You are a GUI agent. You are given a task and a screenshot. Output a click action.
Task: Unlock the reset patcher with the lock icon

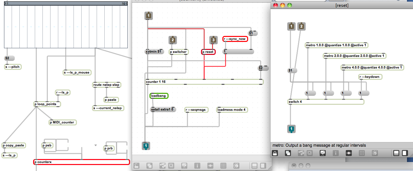click(x=275, y=153)
